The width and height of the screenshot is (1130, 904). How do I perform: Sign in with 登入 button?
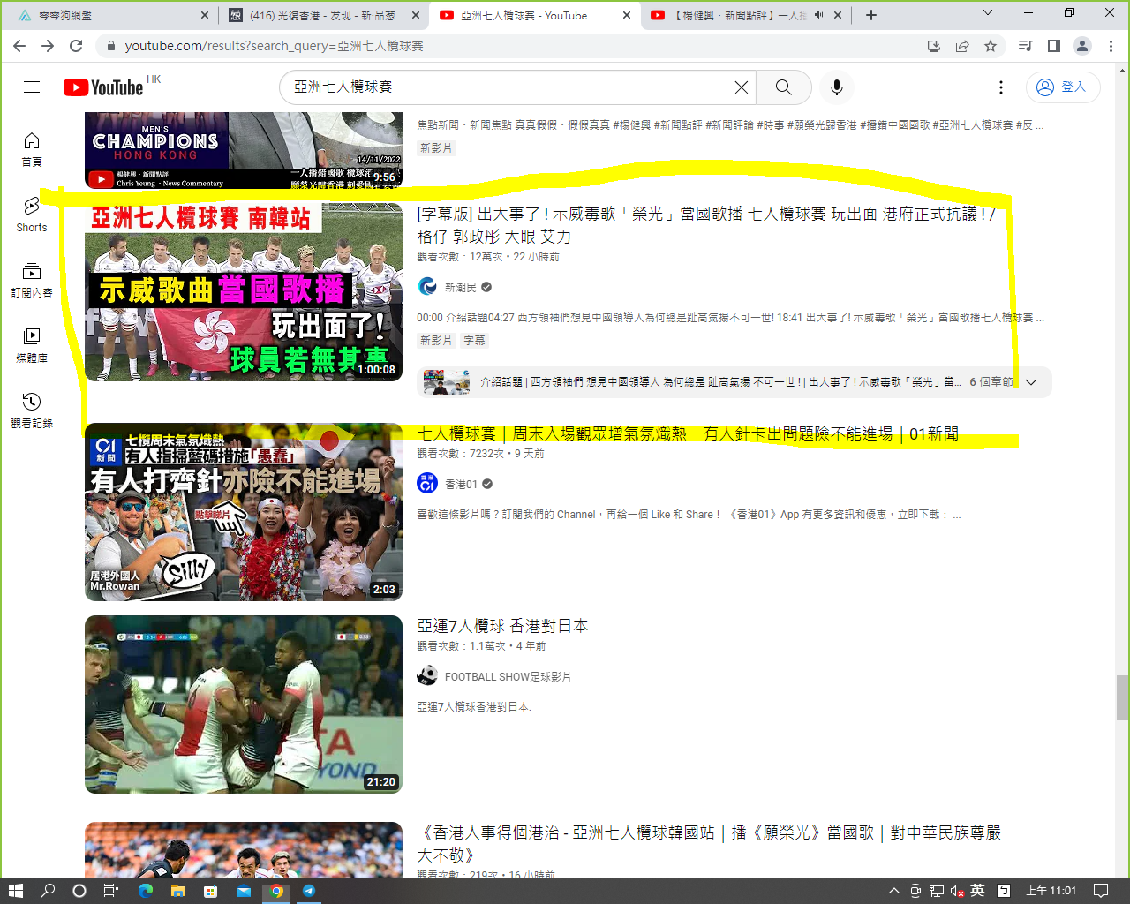click(x=1063, y=87)
